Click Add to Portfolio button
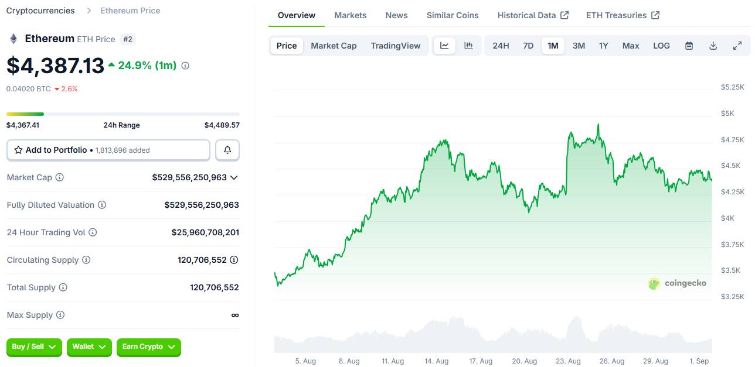 (108, 150)
